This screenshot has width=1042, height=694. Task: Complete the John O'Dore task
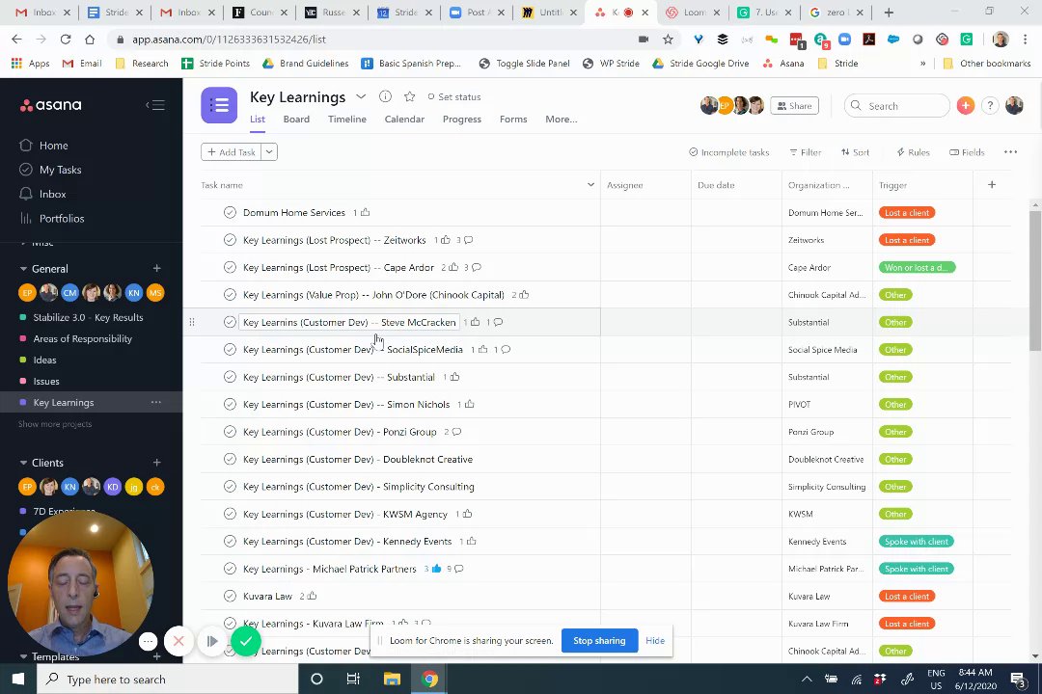tap(230, 295)
